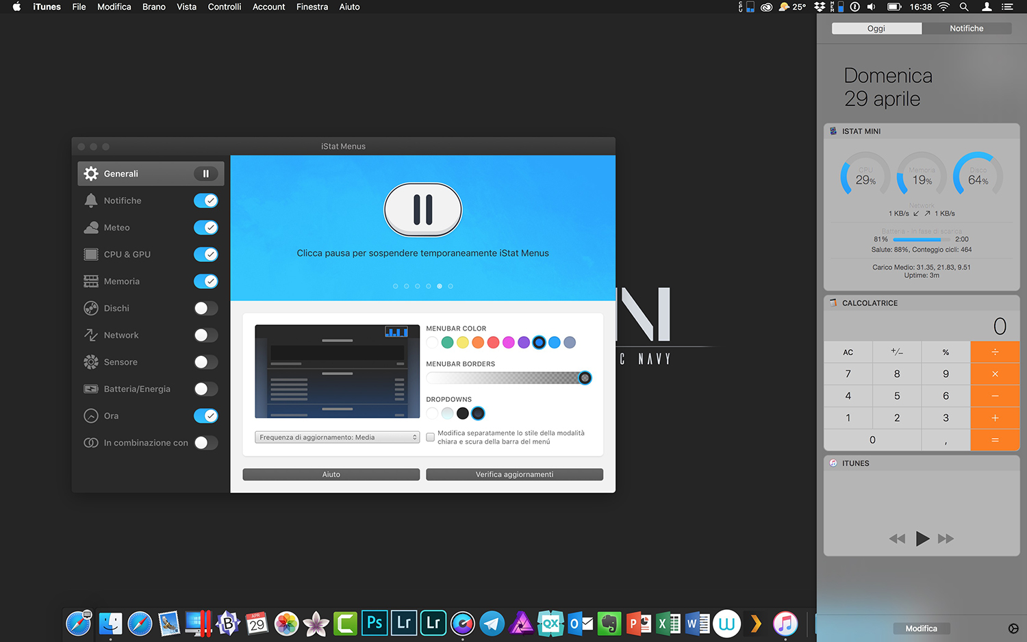The width and height of the screenshot is (1027, 642).
Task: Open the Controlli menu
Action: coord(224,7)
